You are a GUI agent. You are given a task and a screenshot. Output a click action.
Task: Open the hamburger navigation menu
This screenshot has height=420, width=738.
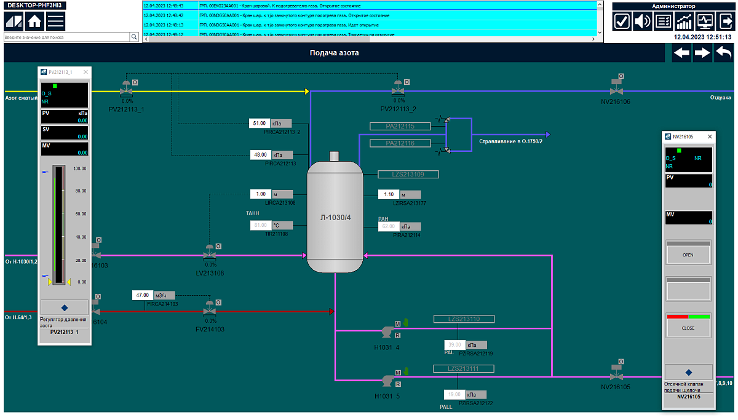56,21
